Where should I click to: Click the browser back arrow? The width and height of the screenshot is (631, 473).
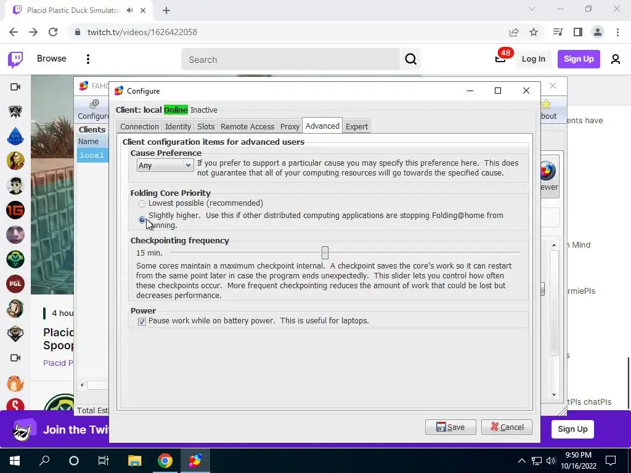tap(14, 32)
